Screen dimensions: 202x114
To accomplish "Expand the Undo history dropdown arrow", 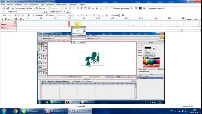I will pyautogui.click(x=6, y=16).
